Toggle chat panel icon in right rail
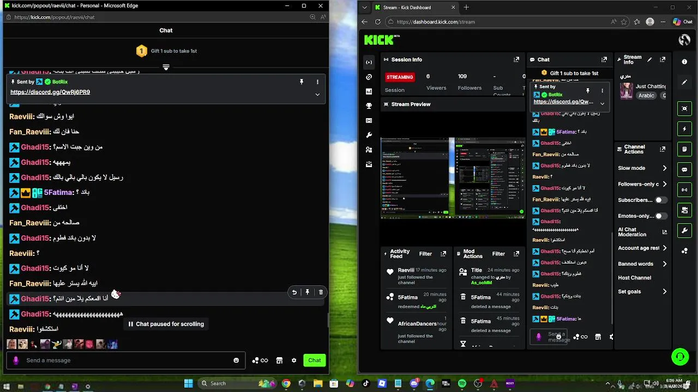The height and width of the screenshot is (392, 698). tap(684, 169)
